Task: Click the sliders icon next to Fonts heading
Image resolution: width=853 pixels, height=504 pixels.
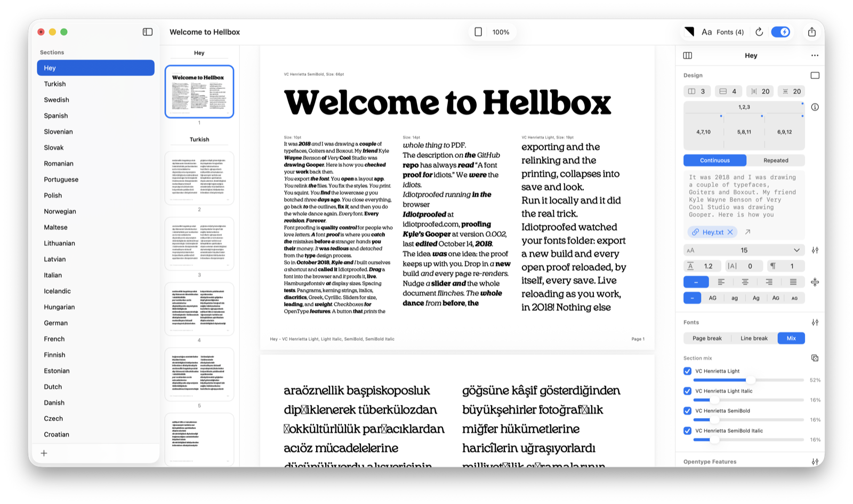Action: click(x=815, y=322)
